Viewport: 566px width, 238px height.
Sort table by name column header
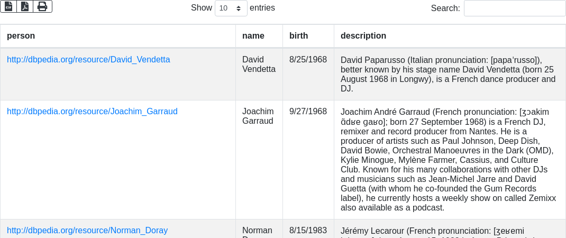pyautogui.click(x=253, y=36)
